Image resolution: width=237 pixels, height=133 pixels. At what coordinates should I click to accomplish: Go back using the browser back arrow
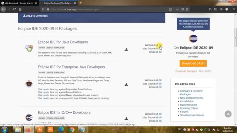tap(3, 9)
